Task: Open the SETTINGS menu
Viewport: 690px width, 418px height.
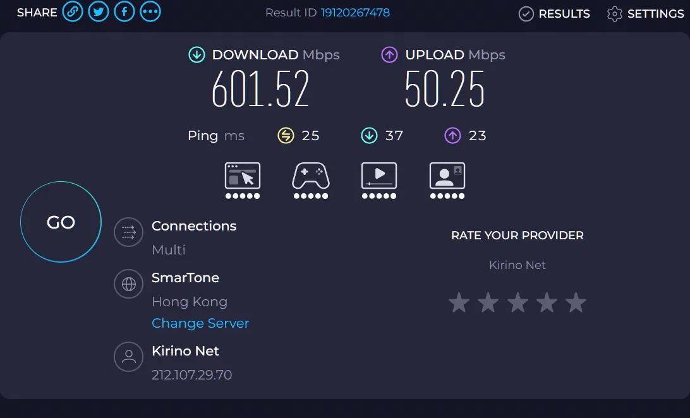Action: (645, 14)
